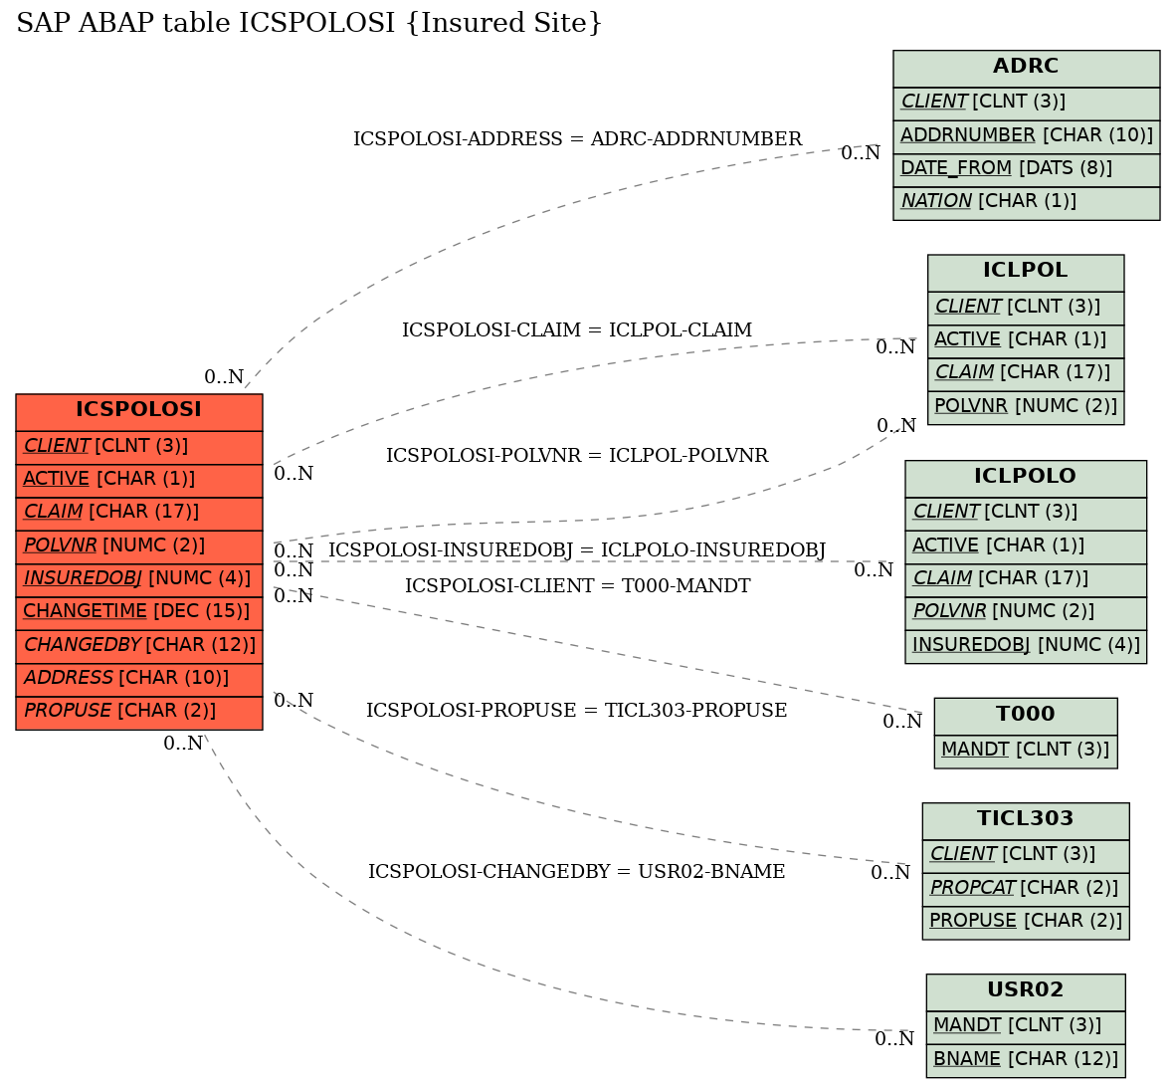
Task: Select INSUREDOBJ [NUMC (4)] in ICSPOLOSI table
Action: click(x=139, y=579)
